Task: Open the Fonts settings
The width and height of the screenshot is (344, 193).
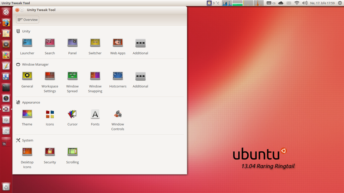Action: click(x=95, y=118)
